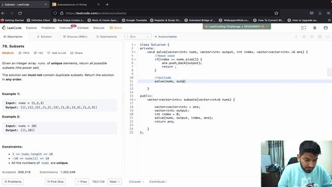Open 24Online Client bookmark

pyautogui.click(x=38, y=20)
